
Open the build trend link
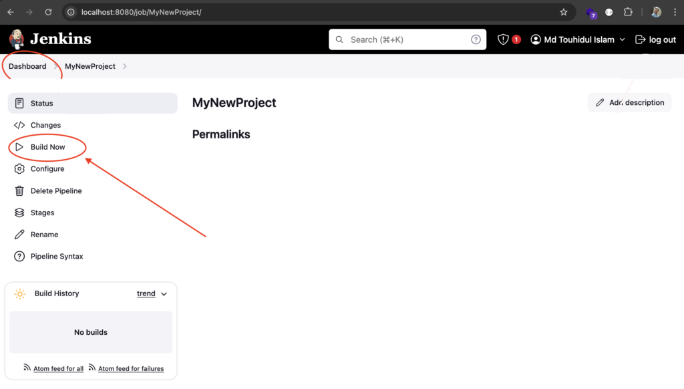coord(146,293)
